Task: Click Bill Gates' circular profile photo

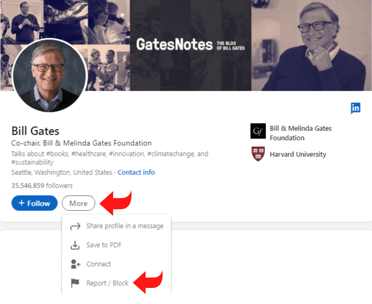Action: click(x=50, y=75)
